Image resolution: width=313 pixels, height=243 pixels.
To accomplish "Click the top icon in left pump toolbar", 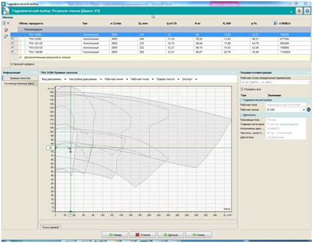I will point(4,23).
